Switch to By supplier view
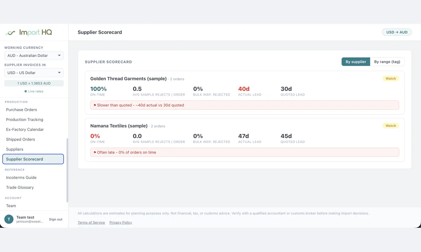Image resolution: width=421 pixels, height=252 pixels. (356, 62)
